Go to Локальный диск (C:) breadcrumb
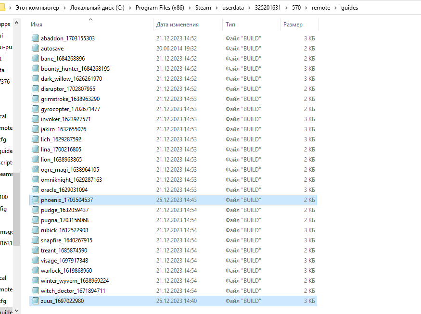 pyautogui.click(x=97, y=8)
